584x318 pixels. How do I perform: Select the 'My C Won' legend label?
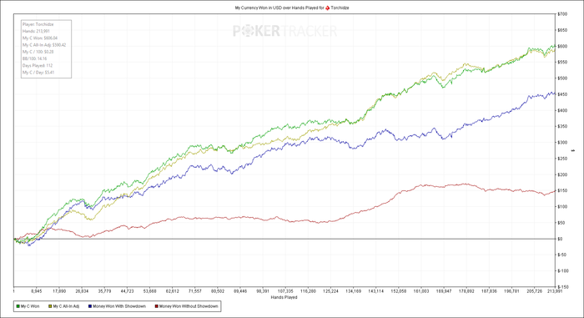[x=30, y=306]
